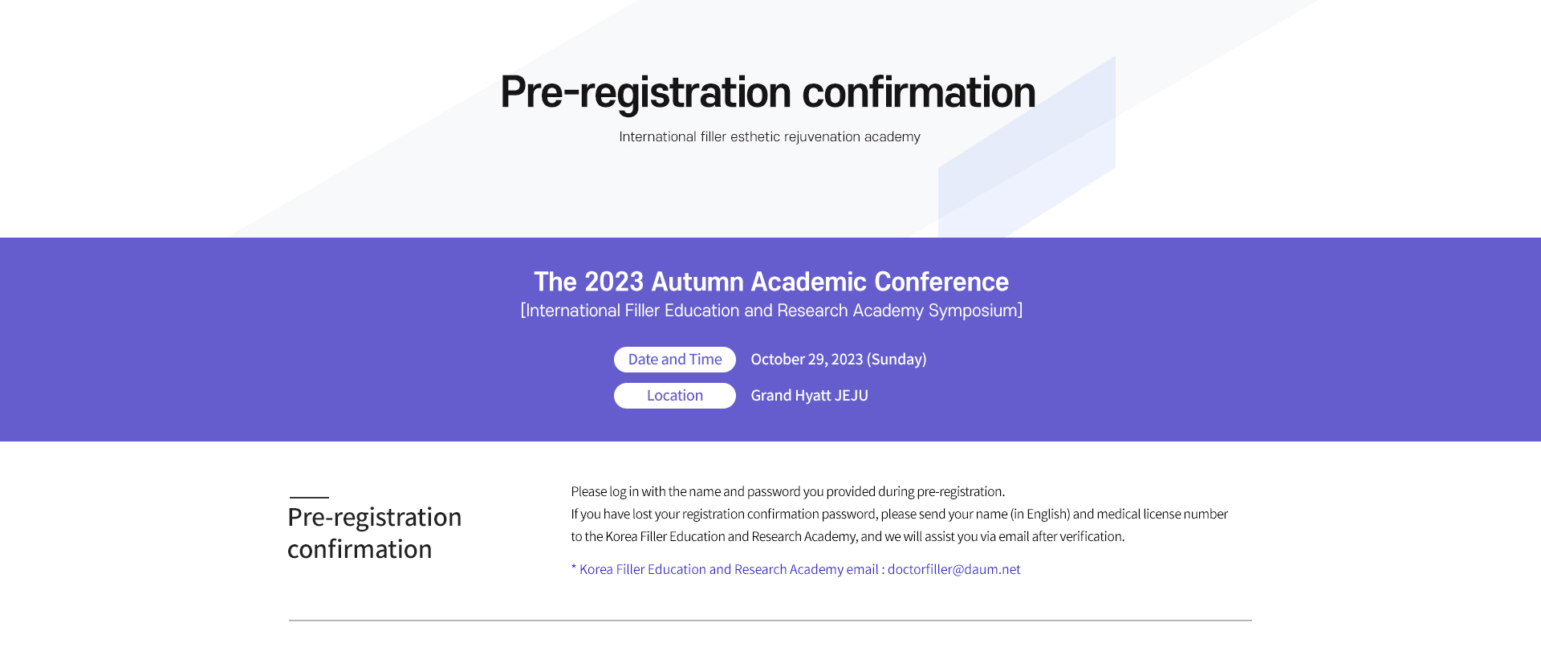Screen dimensions: 1541x647
Task: Click the word 'JEJU' in the location
Action: click(852, 396)
